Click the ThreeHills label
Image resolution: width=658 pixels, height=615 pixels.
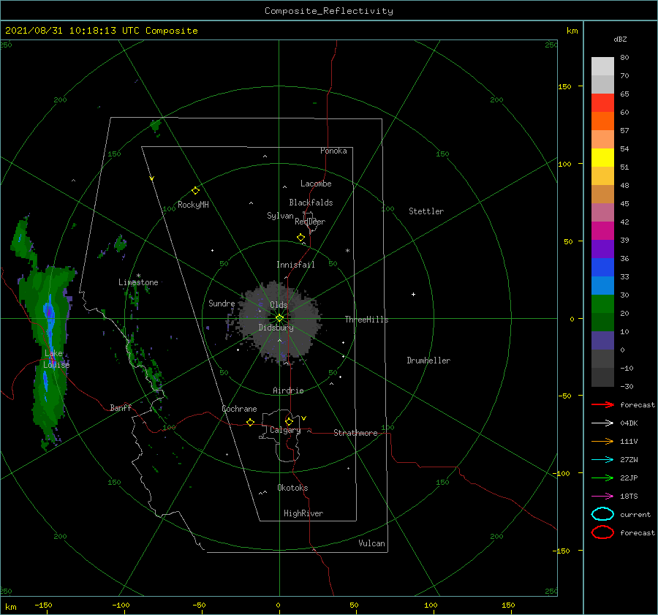367,320
